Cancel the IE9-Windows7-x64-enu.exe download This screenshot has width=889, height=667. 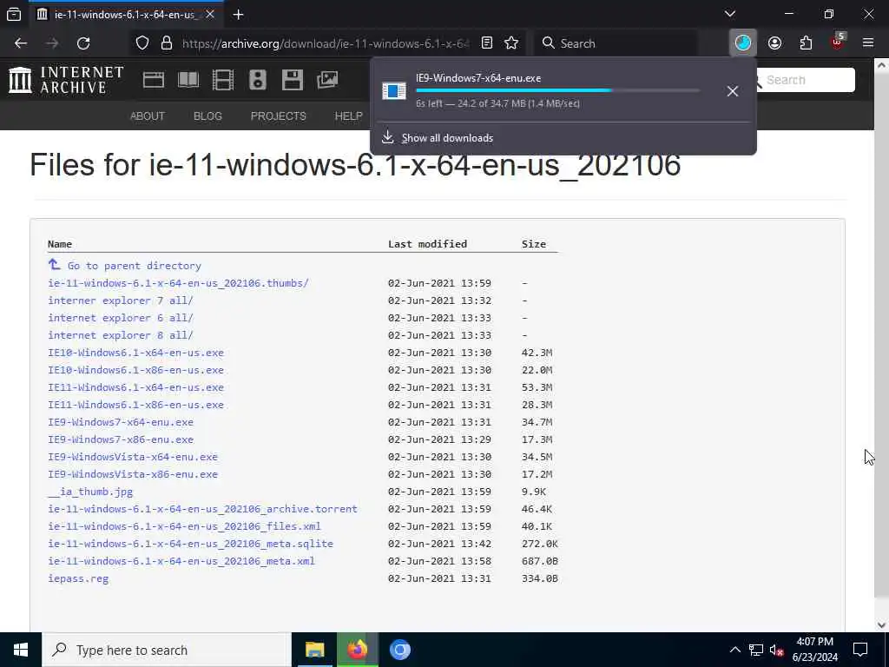click(733, 90)
